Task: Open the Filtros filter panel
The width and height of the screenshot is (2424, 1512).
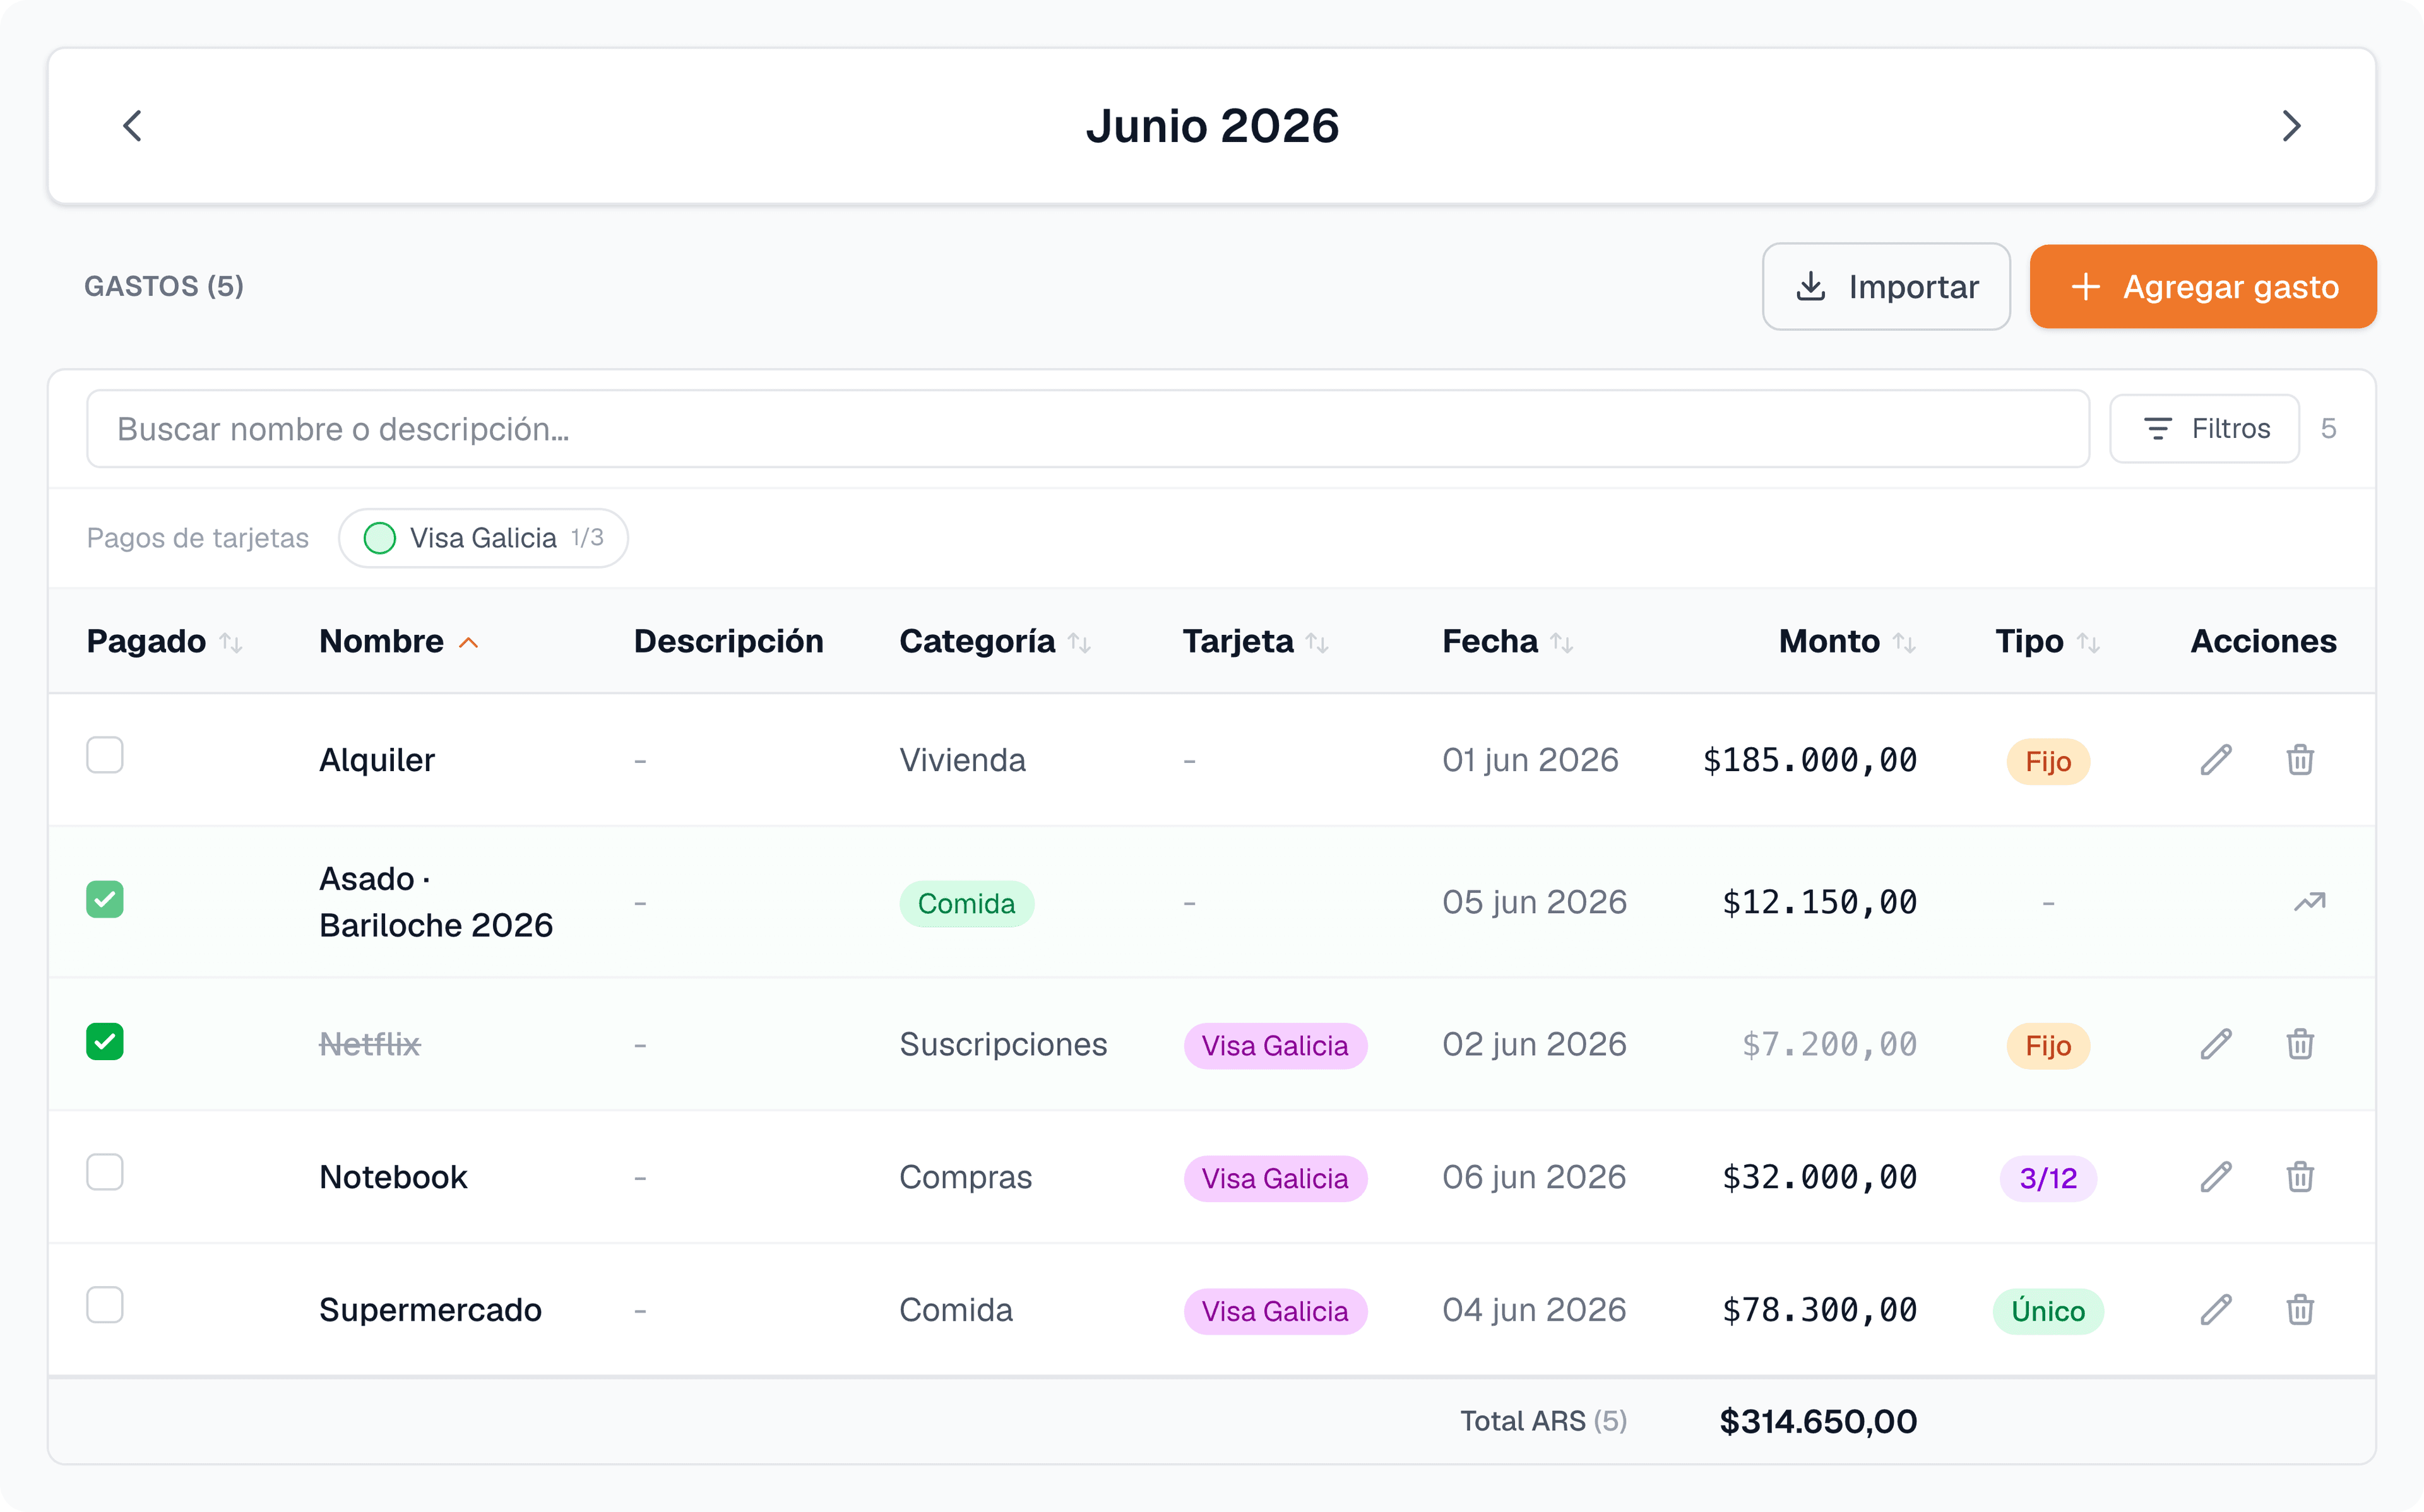Action: click(2204, 429)
